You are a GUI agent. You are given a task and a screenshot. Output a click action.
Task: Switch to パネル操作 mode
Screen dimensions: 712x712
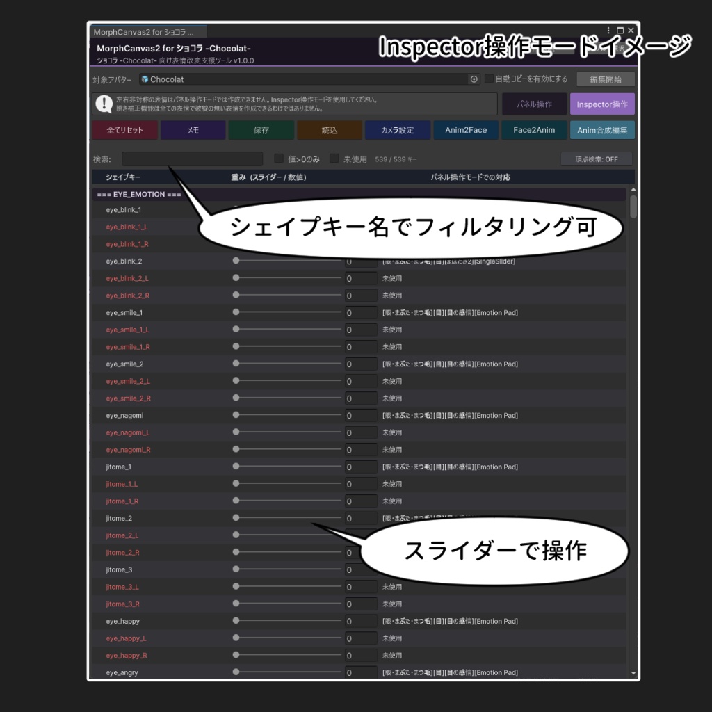535,104
